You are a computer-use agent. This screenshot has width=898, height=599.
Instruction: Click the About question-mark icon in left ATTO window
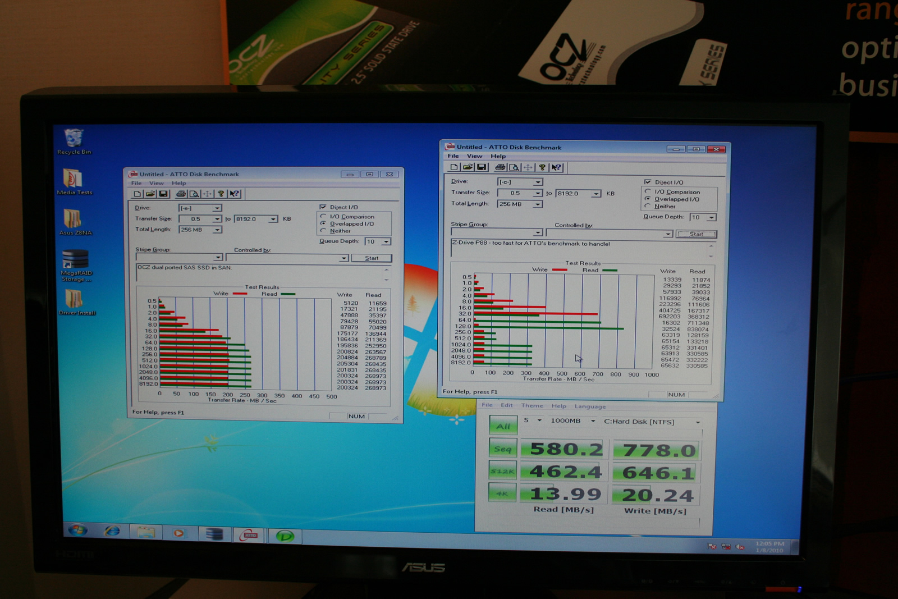221,194
